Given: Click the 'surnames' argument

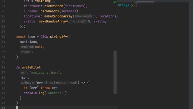Looking at the screenshot, I should point(69,11).
